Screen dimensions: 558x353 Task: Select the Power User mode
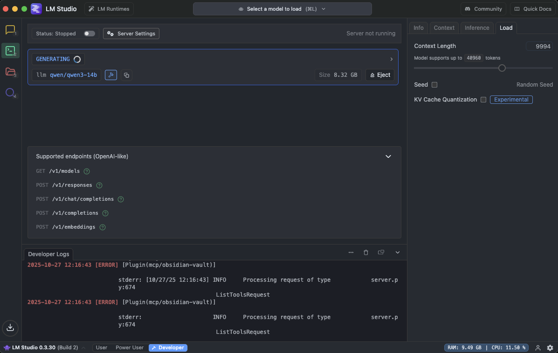[130, 348]
